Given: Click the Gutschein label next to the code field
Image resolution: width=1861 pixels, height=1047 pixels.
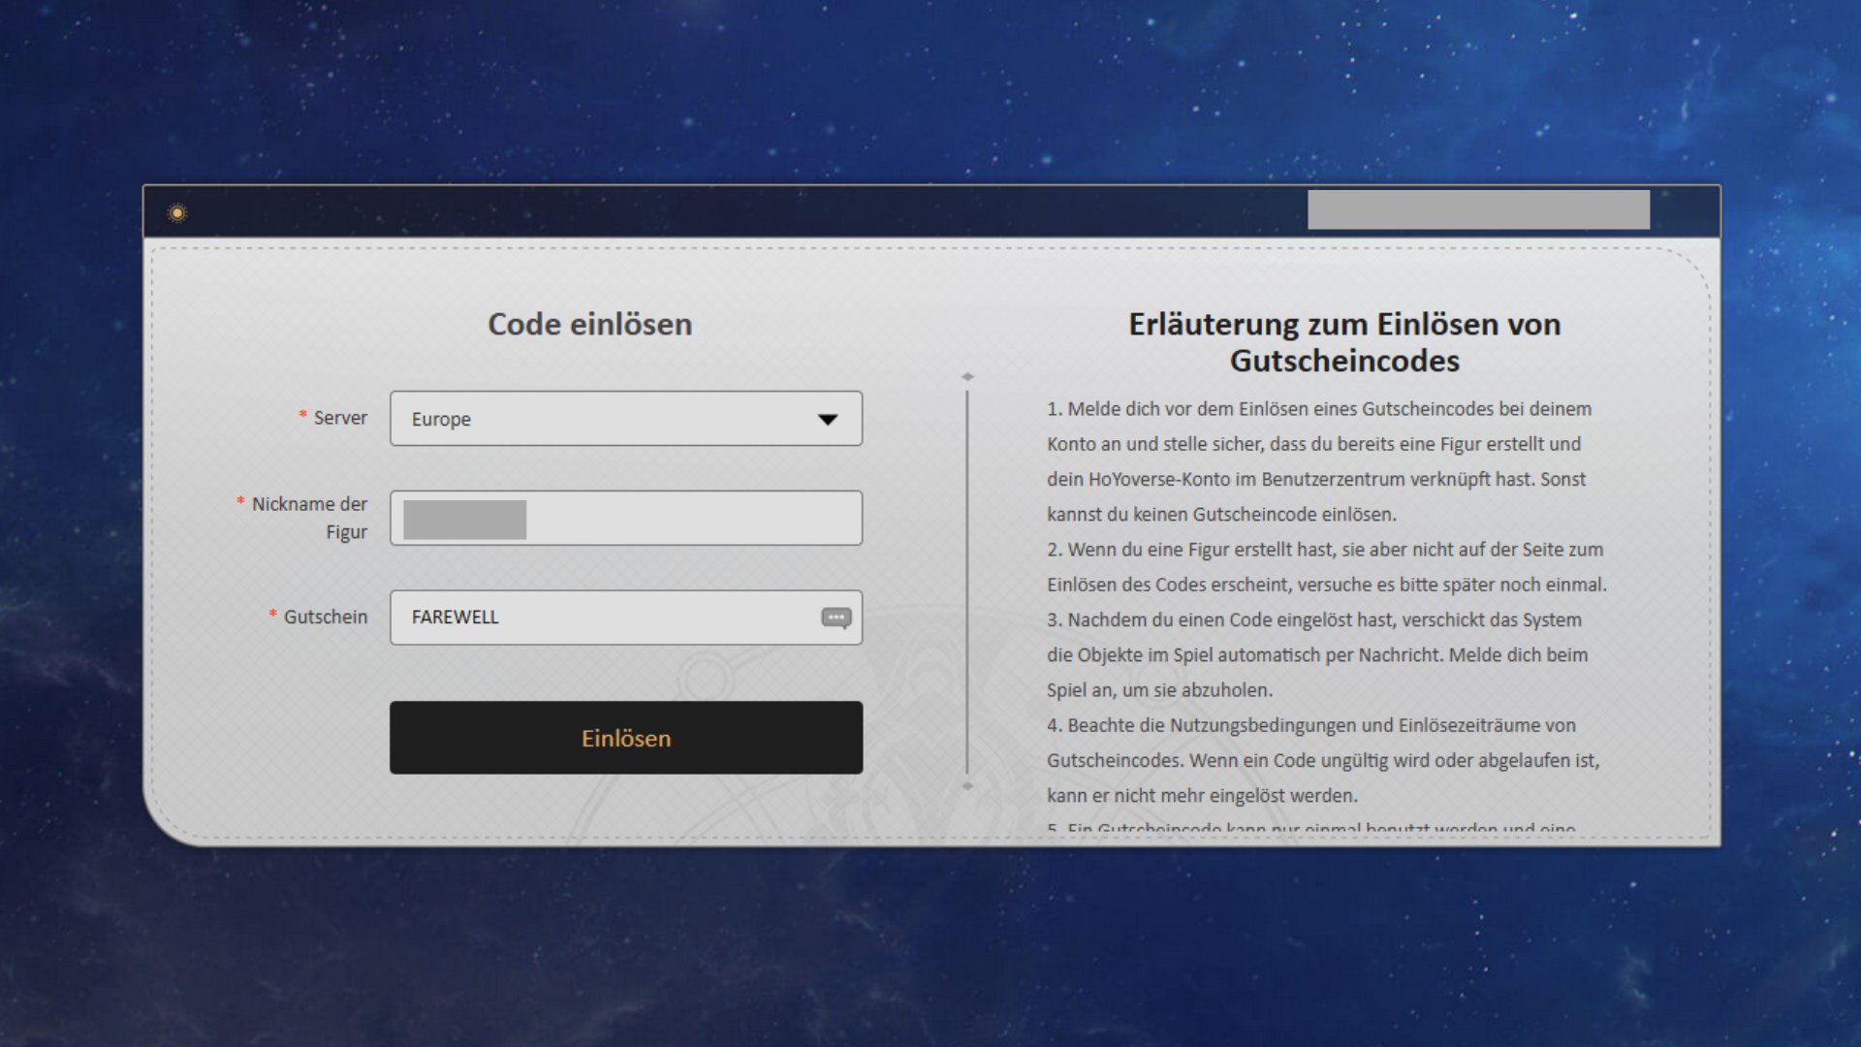Looking at the screenshot, I should tap(326, 618).
